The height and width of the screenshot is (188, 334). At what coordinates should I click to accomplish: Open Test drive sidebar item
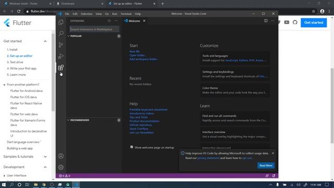tap(15, 62)
